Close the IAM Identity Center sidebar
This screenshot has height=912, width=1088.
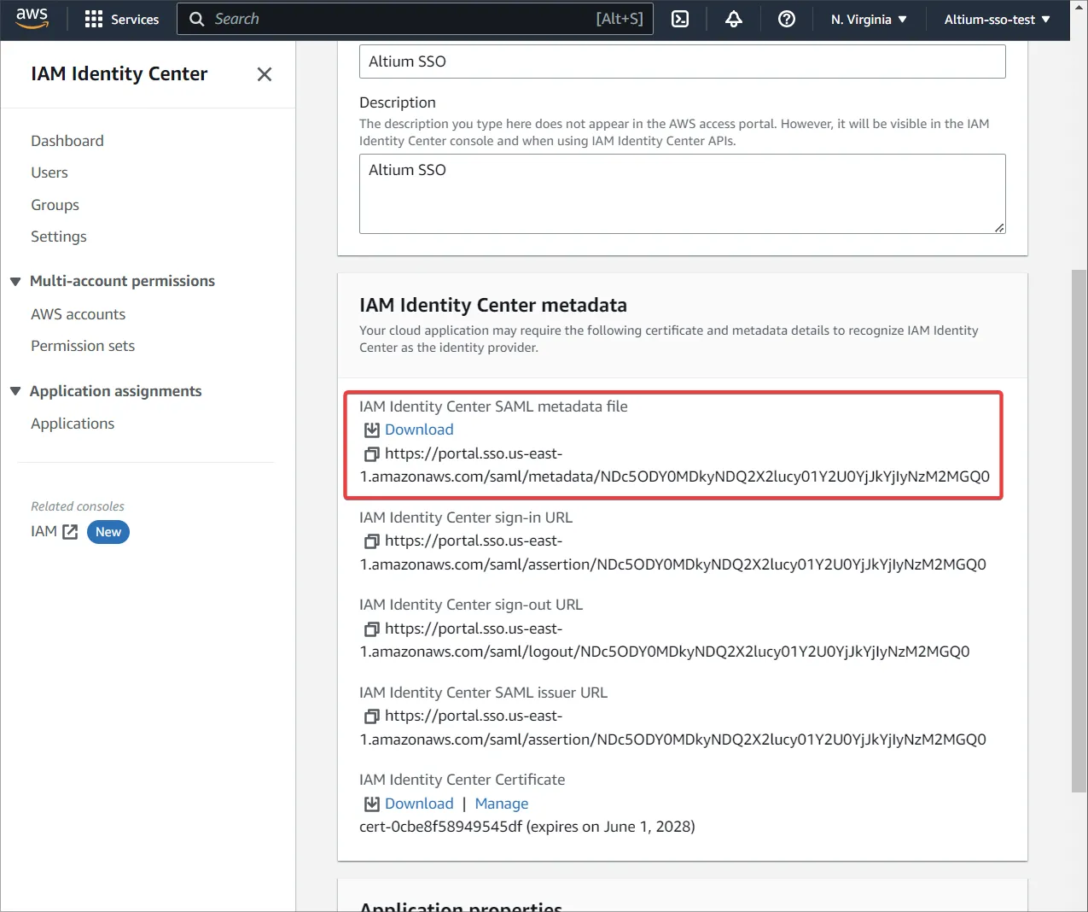pos(265,74)
